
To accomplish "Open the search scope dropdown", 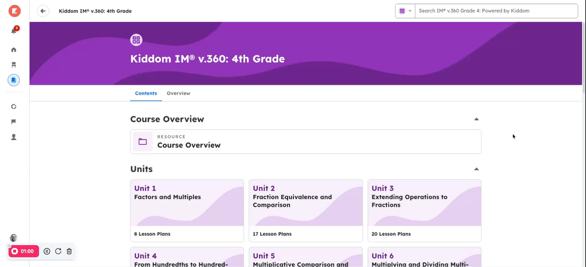I will pos(405,11).
